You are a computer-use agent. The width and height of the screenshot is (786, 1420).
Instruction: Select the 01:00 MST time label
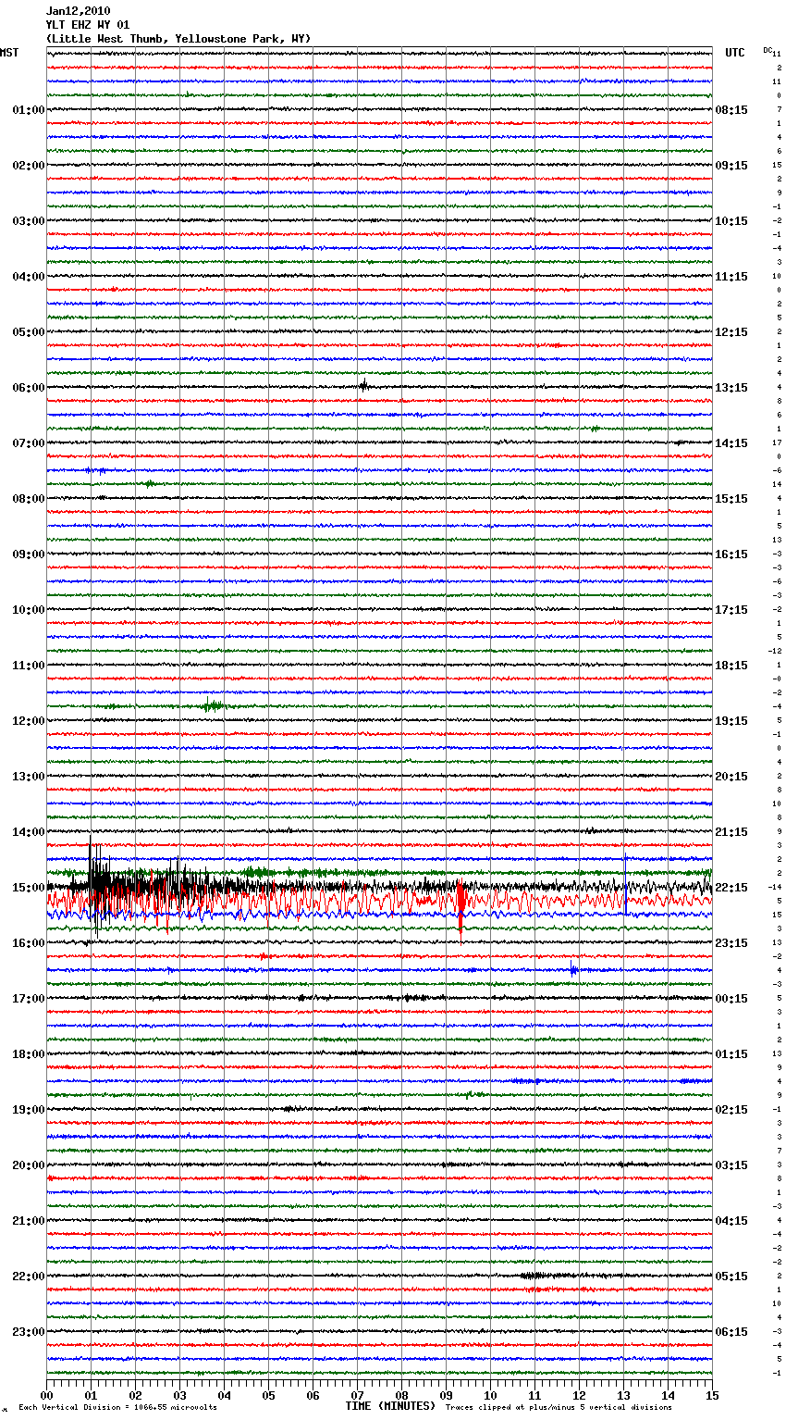29,110
